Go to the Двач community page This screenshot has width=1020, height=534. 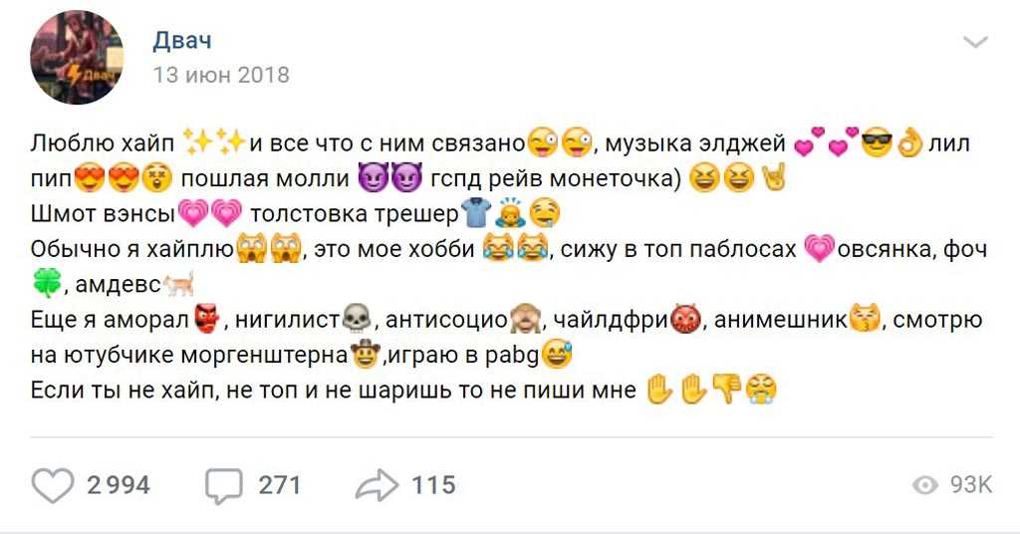pos(182,41)
